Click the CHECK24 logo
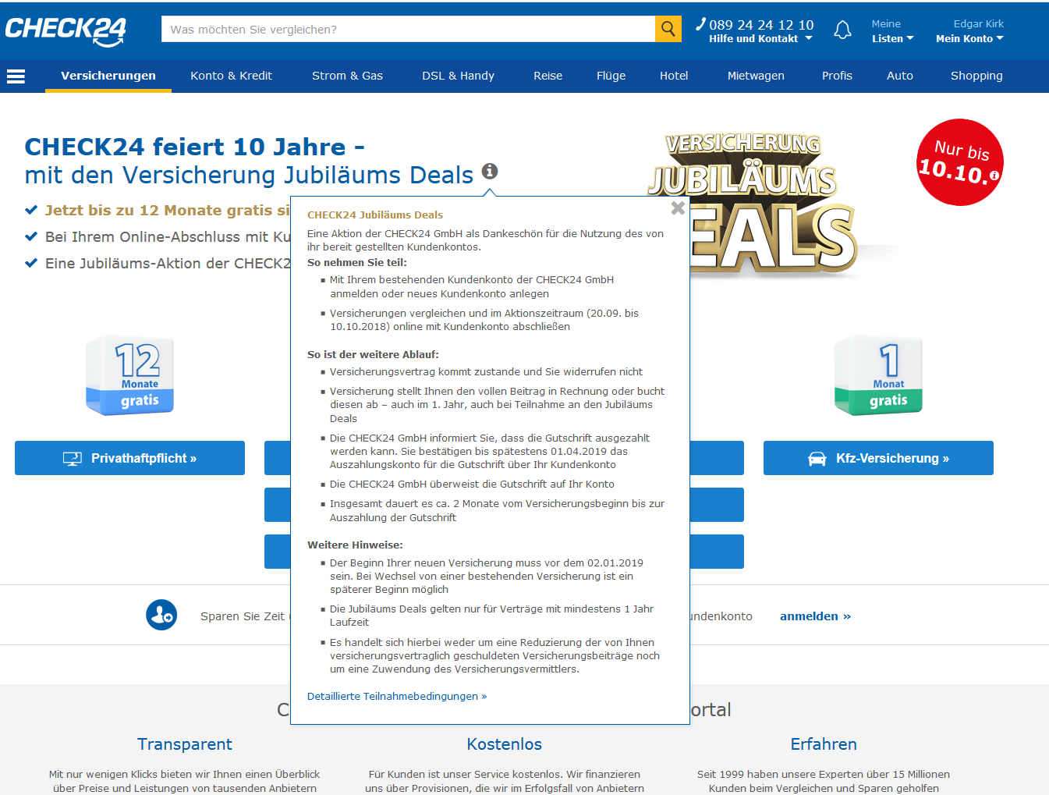 (66, 31)
